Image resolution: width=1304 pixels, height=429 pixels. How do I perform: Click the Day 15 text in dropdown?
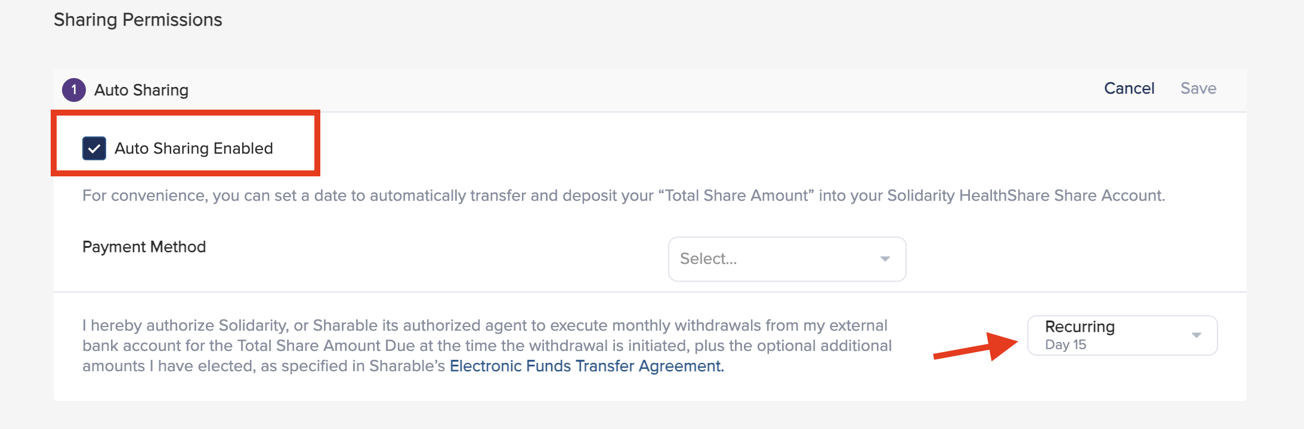tap(1065, 345)
